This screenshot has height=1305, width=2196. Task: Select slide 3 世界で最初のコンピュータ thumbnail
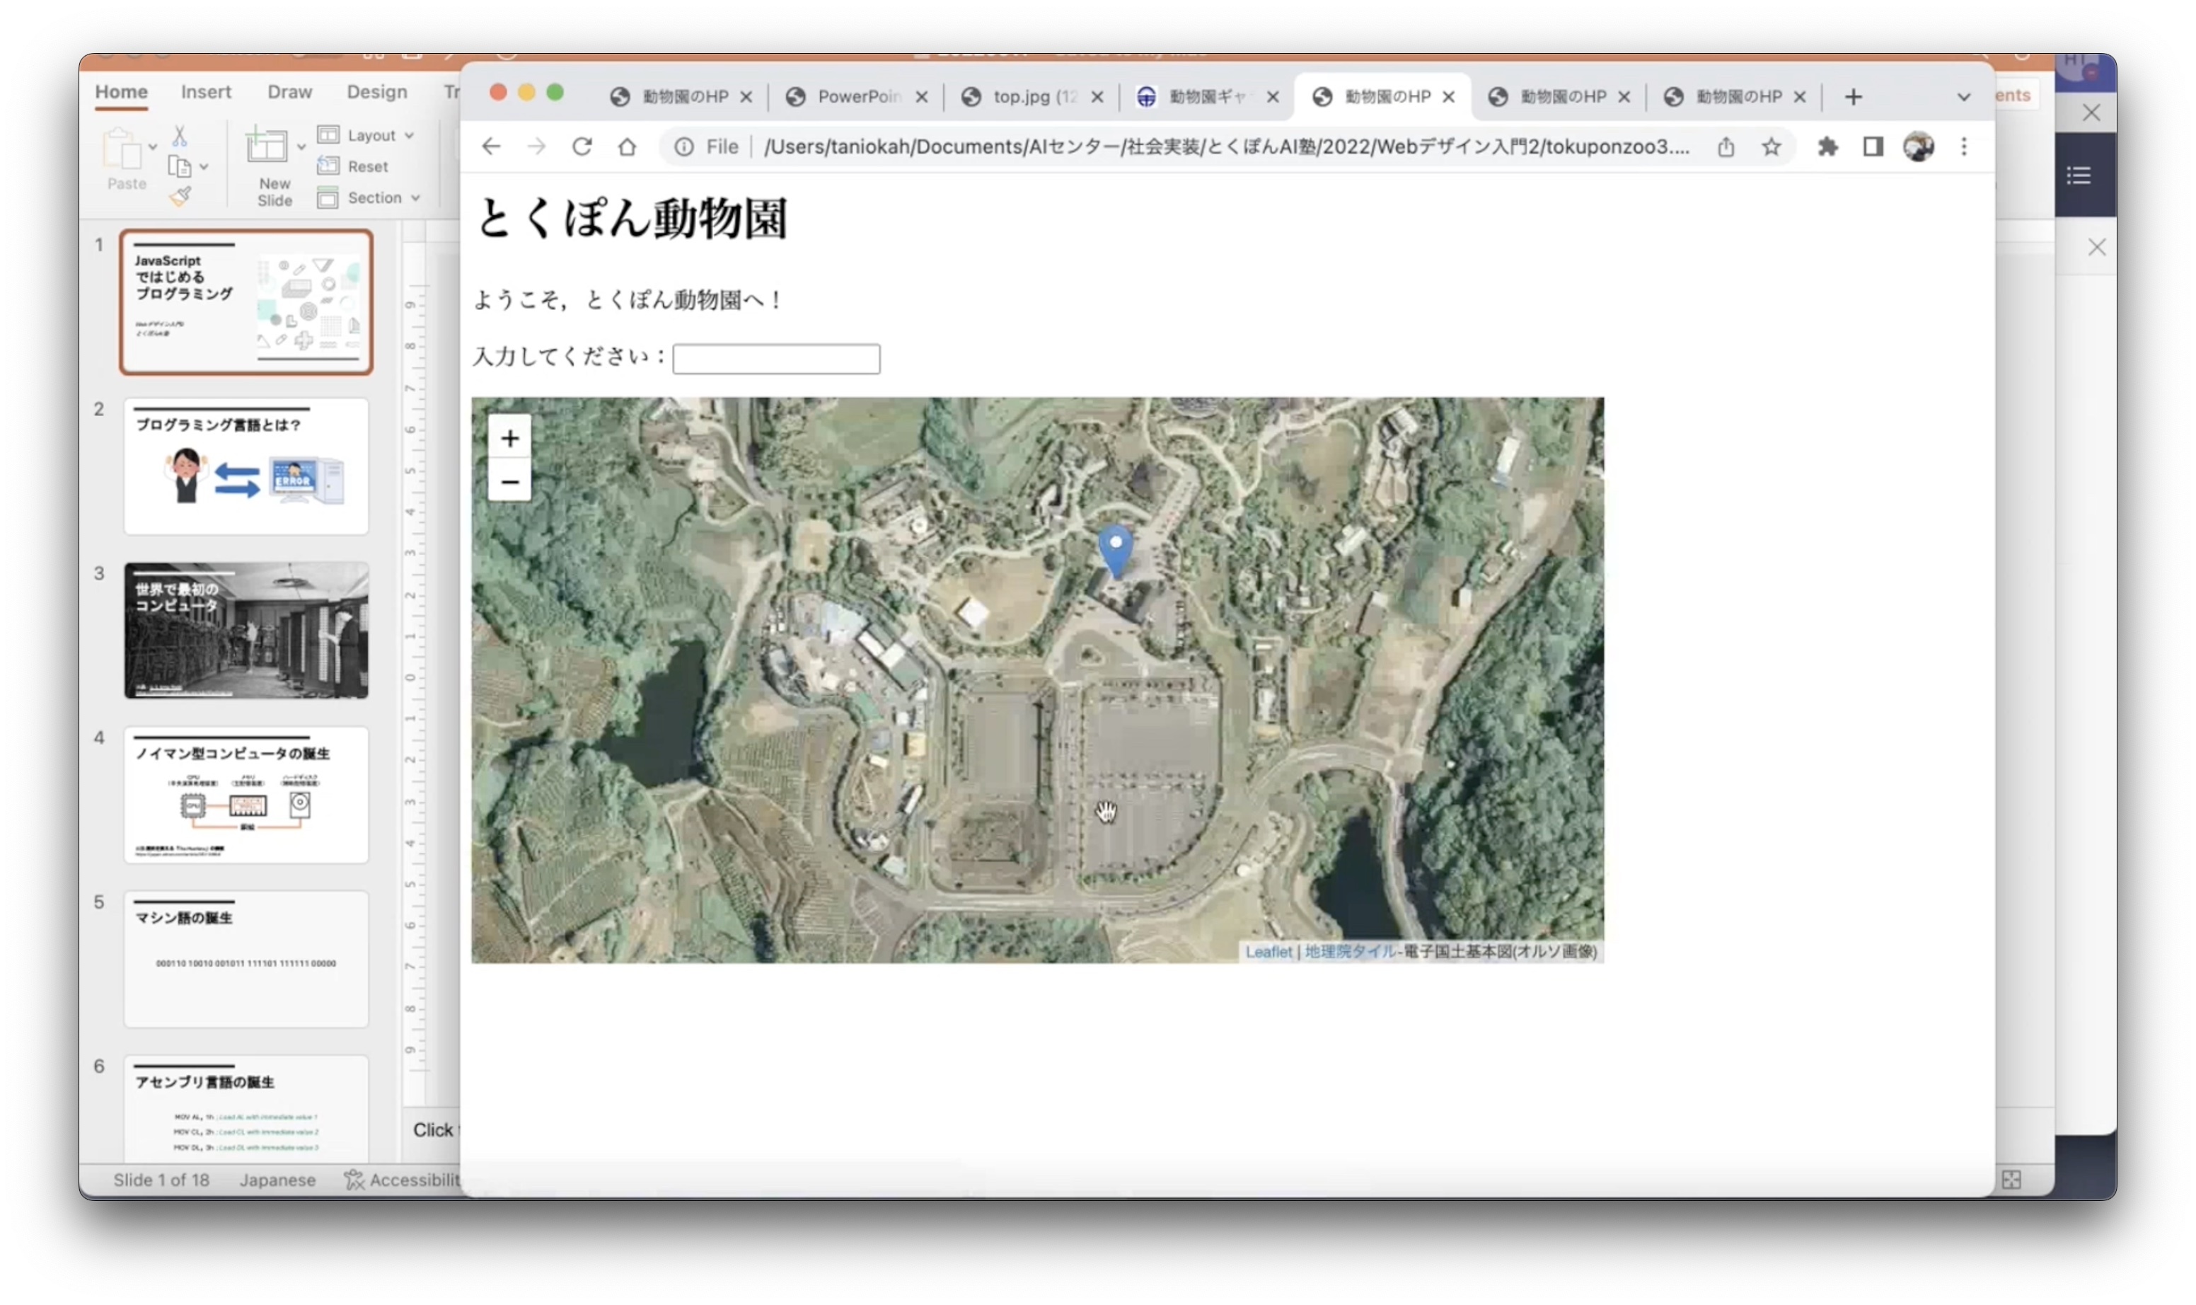pos(246,631)
